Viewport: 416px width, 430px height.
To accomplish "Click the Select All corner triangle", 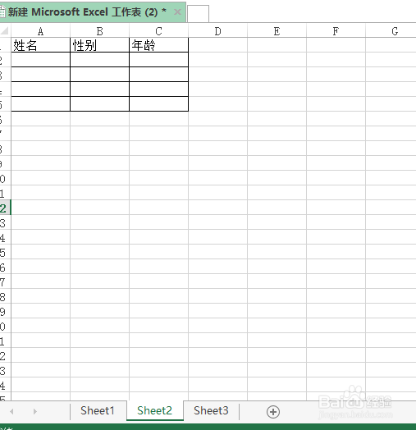I will click(5, 30).
